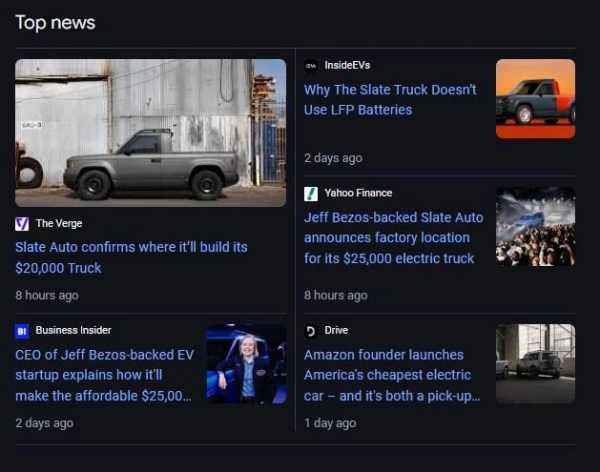Click '2 days ago' under Business Insider article
Screen dimensions: 600x472
tap(44, 423)
